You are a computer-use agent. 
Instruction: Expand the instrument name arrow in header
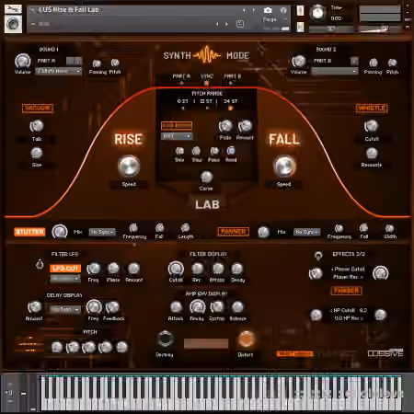tap(32, 10)
